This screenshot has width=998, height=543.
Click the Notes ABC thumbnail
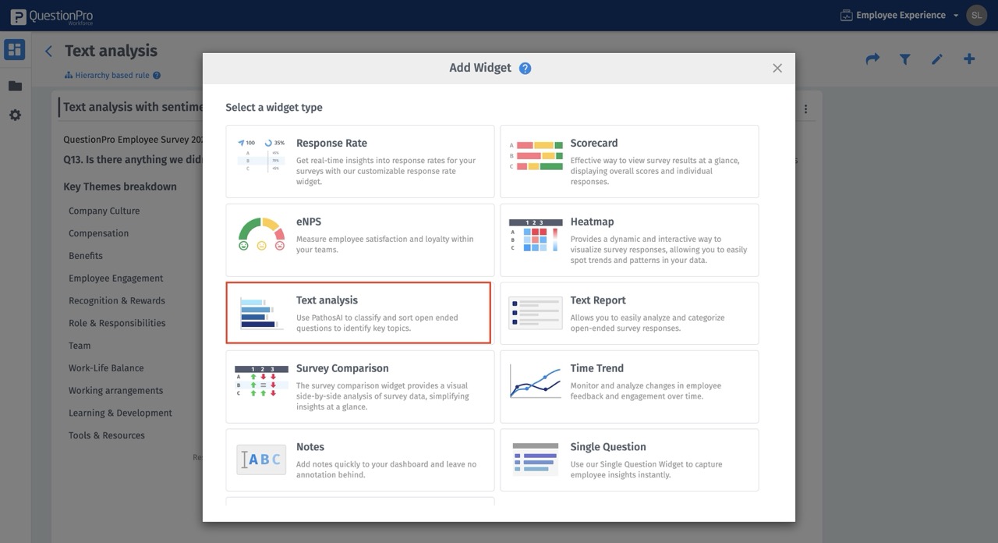pos(261,460)
